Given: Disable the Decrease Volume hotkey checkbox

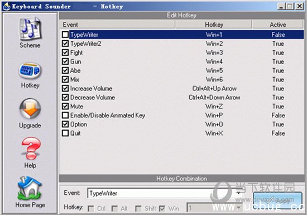Looking at the screenshot, I should (x=65, y=97).
